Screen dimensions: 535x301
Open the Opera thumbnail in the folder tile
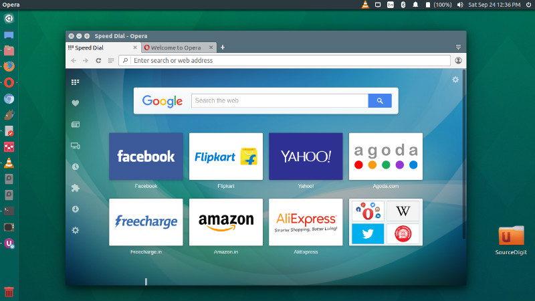click(368, 211)
